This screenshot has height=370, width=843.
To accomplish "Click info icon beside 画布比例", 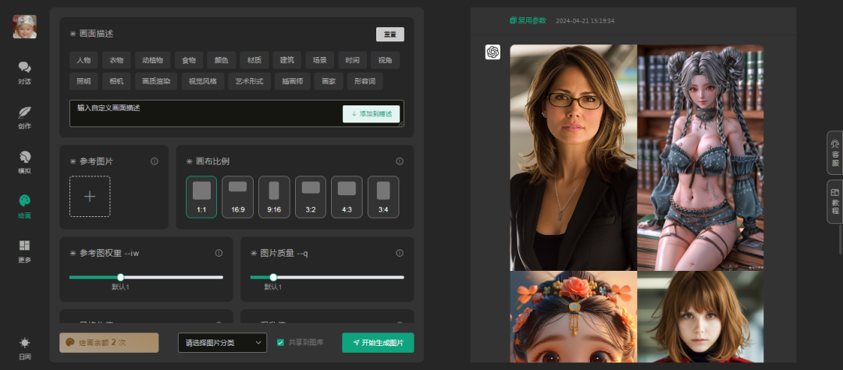I will [400, 162].
